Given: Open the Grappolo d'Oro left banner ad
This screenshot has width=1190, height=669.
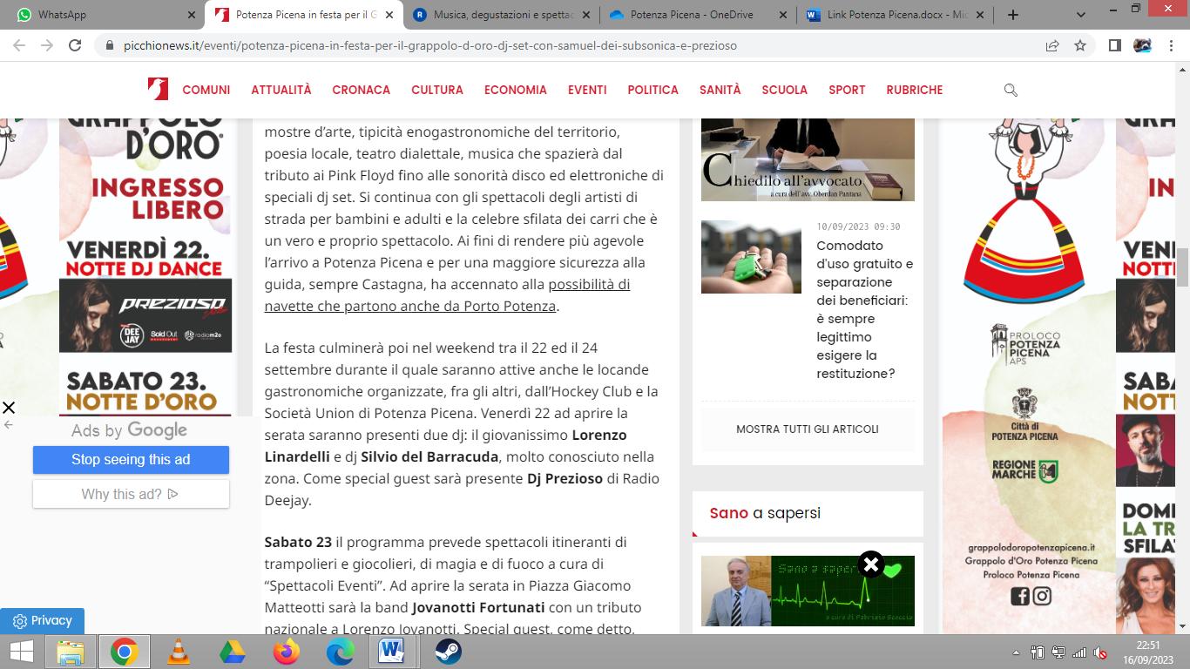Looking at the screenshot, I should pyautogui.click(x=145, y=267).
